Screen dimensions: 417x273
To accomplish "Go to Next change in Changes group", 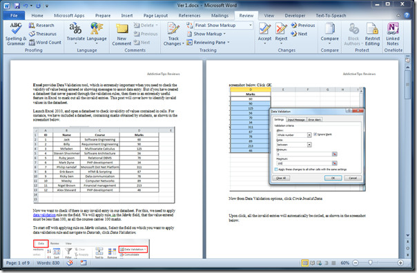I will click(299, 34).
